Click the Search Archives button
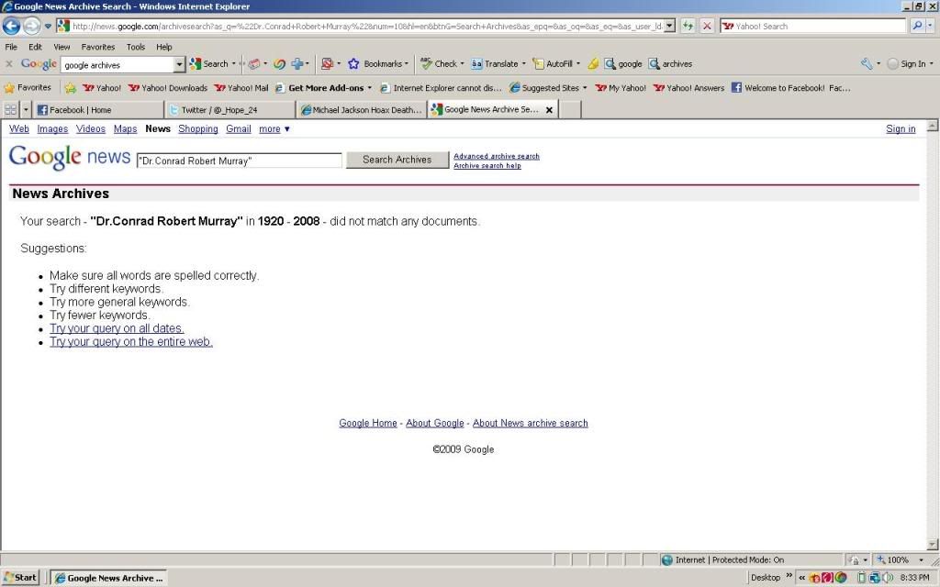 (397, 160)
